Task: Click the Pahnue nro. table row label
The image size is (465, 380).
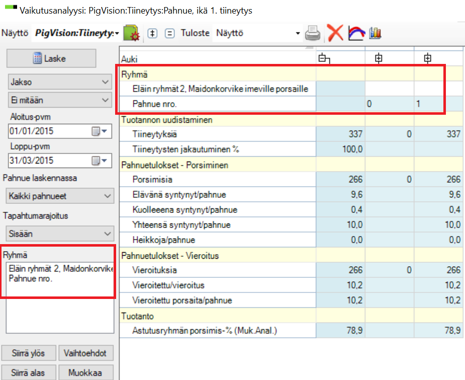Action: 154,104
